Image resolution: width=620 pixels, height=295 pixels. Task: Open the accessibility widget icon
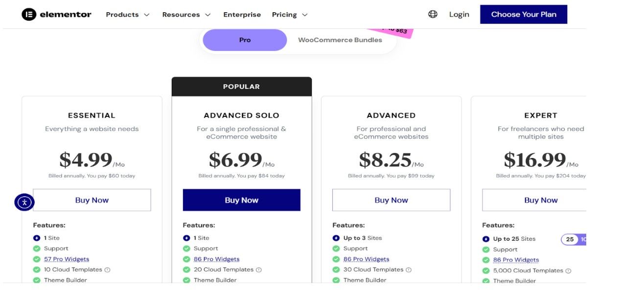click(x=24, y=201)
